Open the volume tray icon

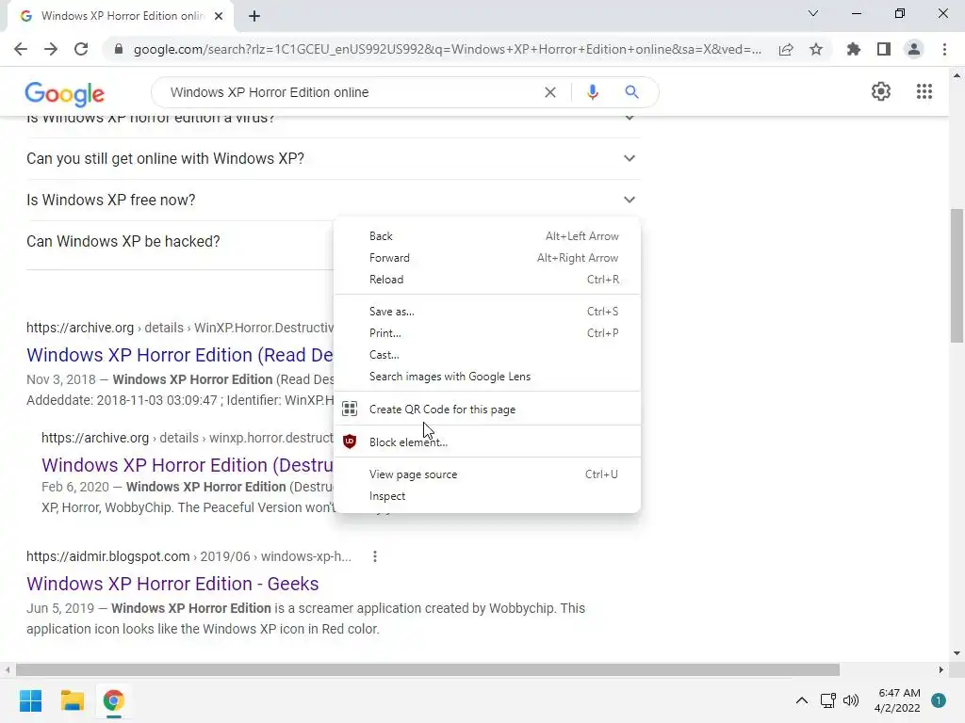pos(851,700)
